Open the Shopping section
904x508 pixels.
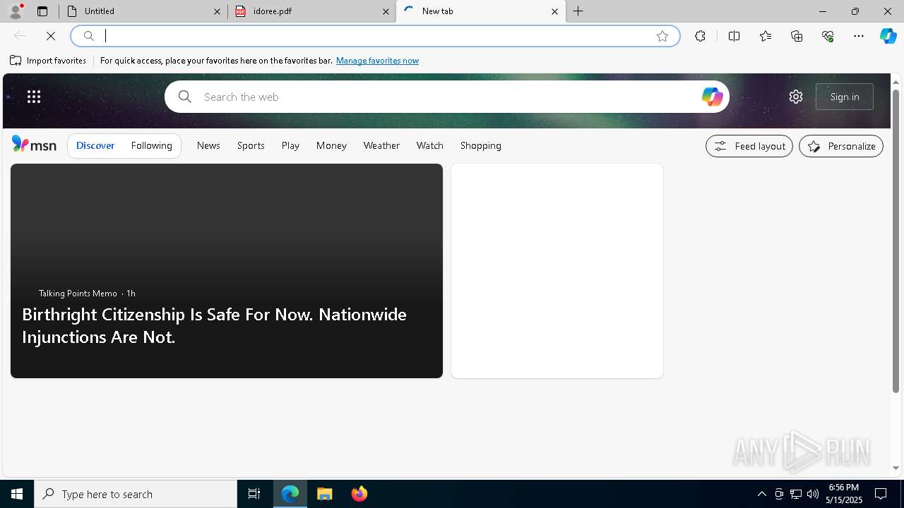(x=481, y=145)
